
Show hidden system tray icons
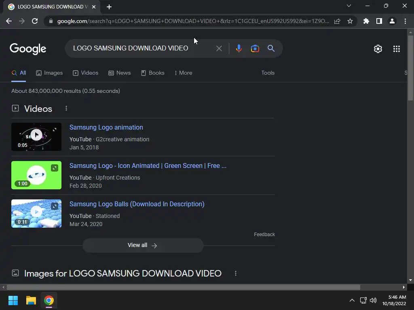click(x=352, y=300)
